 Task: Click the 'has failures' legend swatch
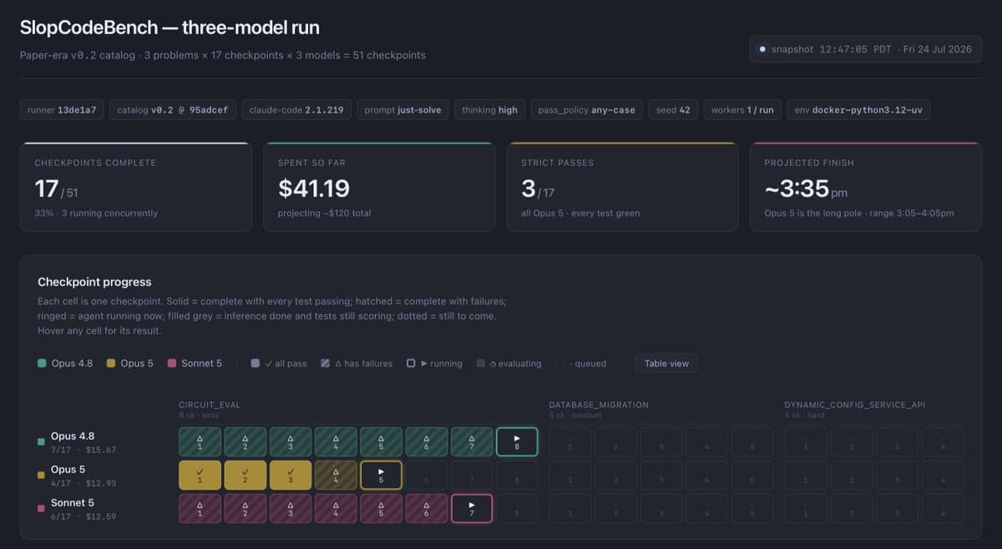[326, 364]
